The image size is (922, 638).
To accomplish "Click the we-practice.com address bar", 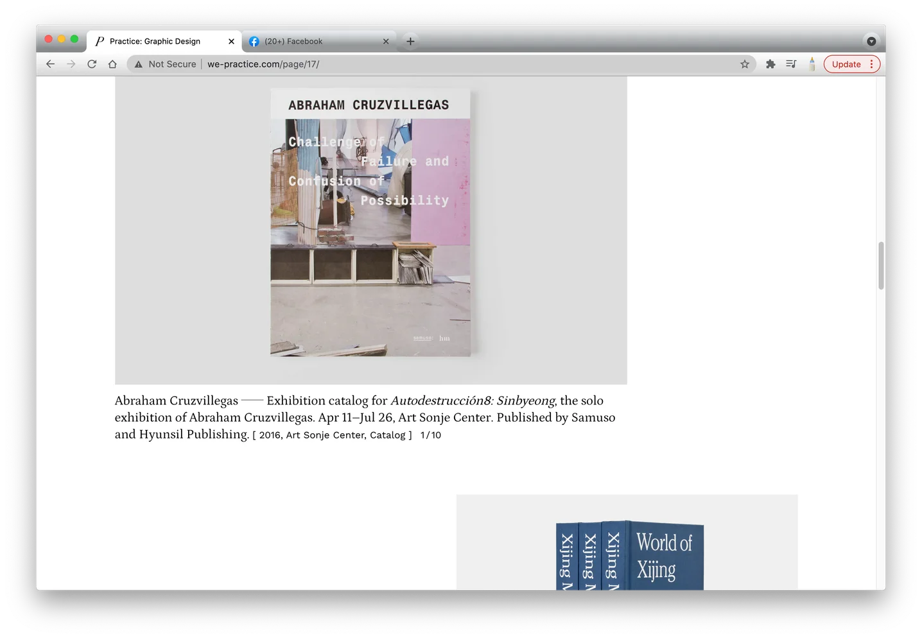I will (449, 64).
